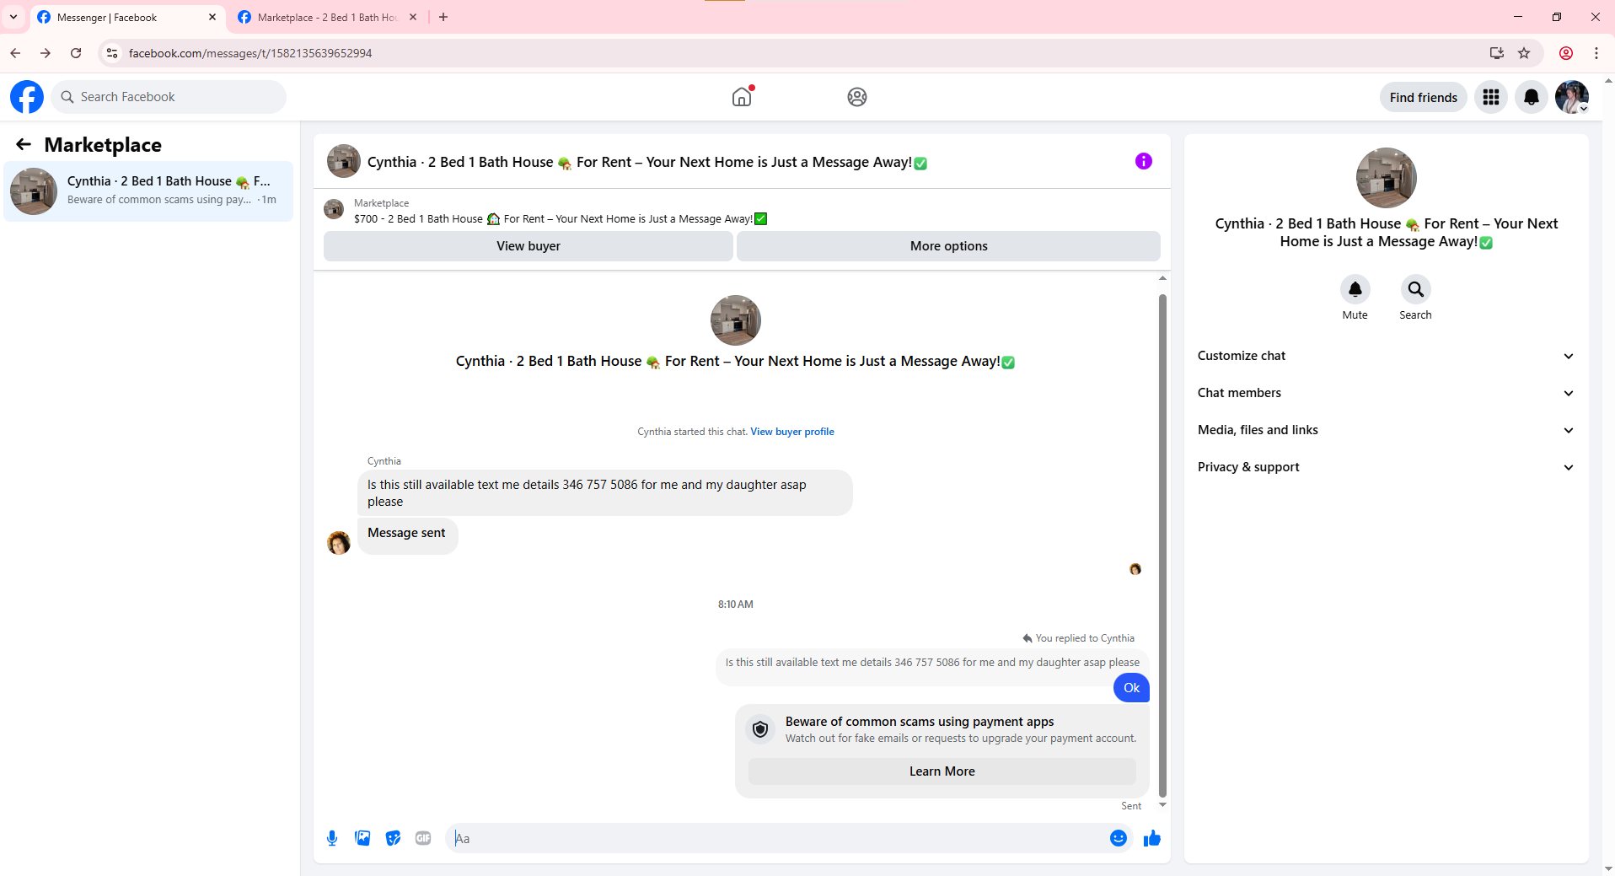Screen dimensions: 1615x876
Task: Click the large listing photo in the chat
Action: coord(736,320)
